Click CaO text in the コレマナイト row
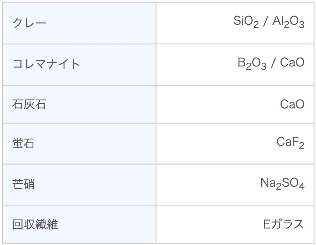Image resolution: width=316 pixels, height=245 pixels. pos(292,62)
